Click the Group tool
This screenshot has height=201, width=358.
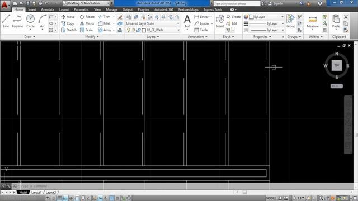pos(291,21)
